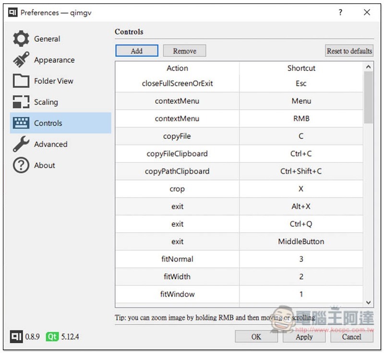Select the Ctrl+Q shortcut cell
This screenshot has width=384, height=354.
(x=301, y=224)
